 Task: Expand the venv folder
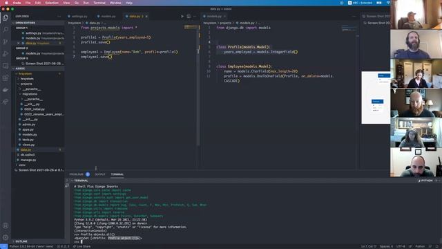point(21,165)
